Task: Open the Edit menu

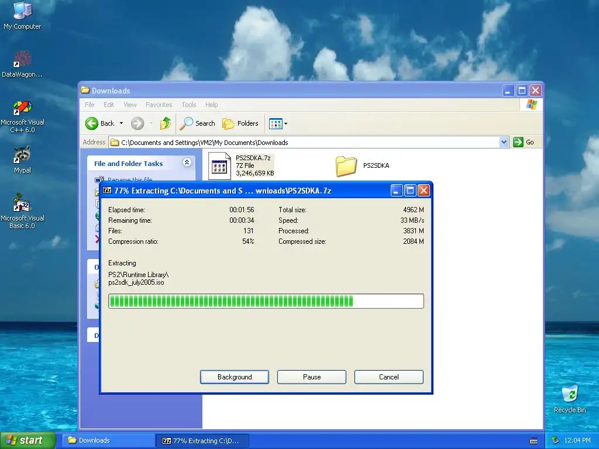Action: [108, 105]
